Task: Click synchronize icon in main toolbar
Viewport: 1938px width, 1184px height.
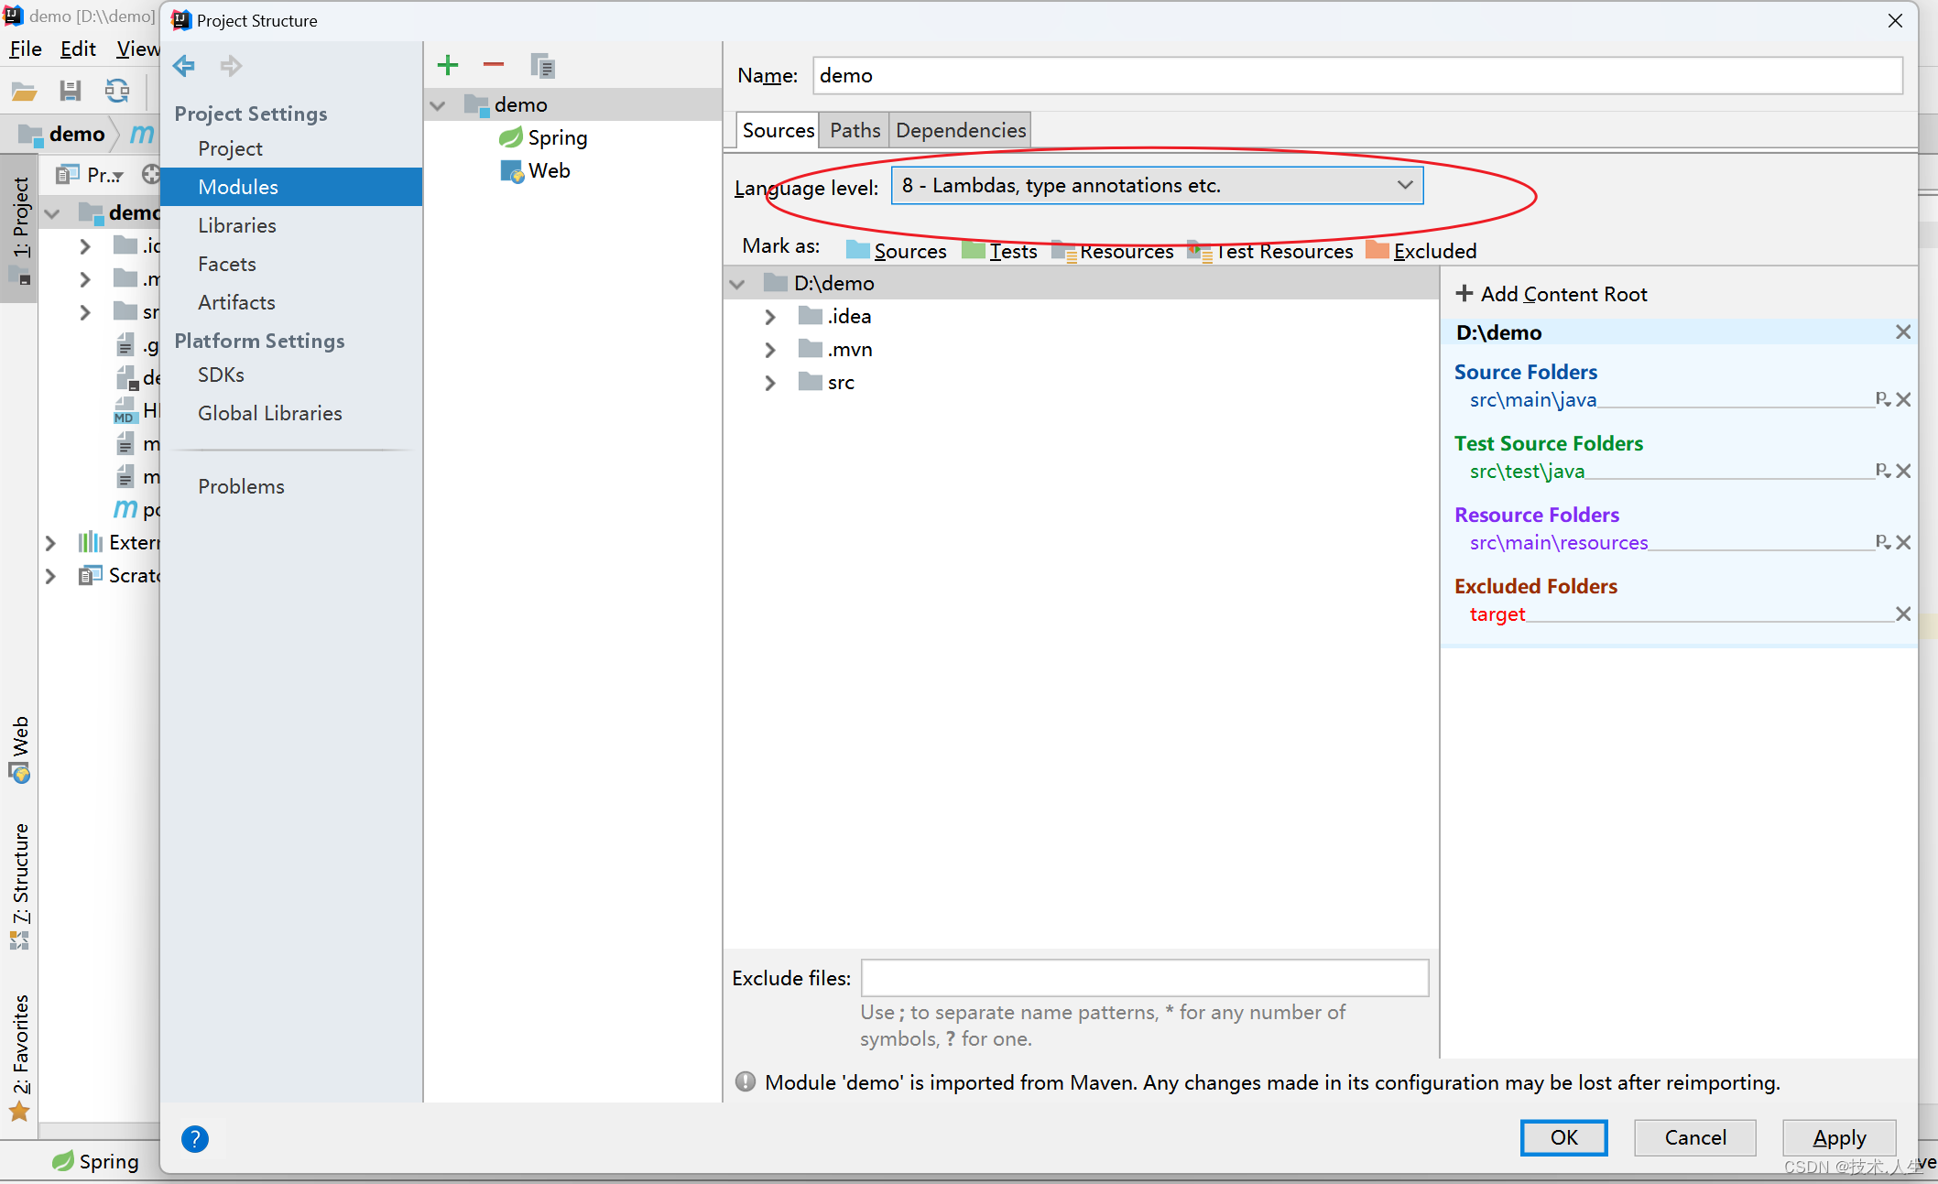Action: pyautogui.click(x=117, y=90)
